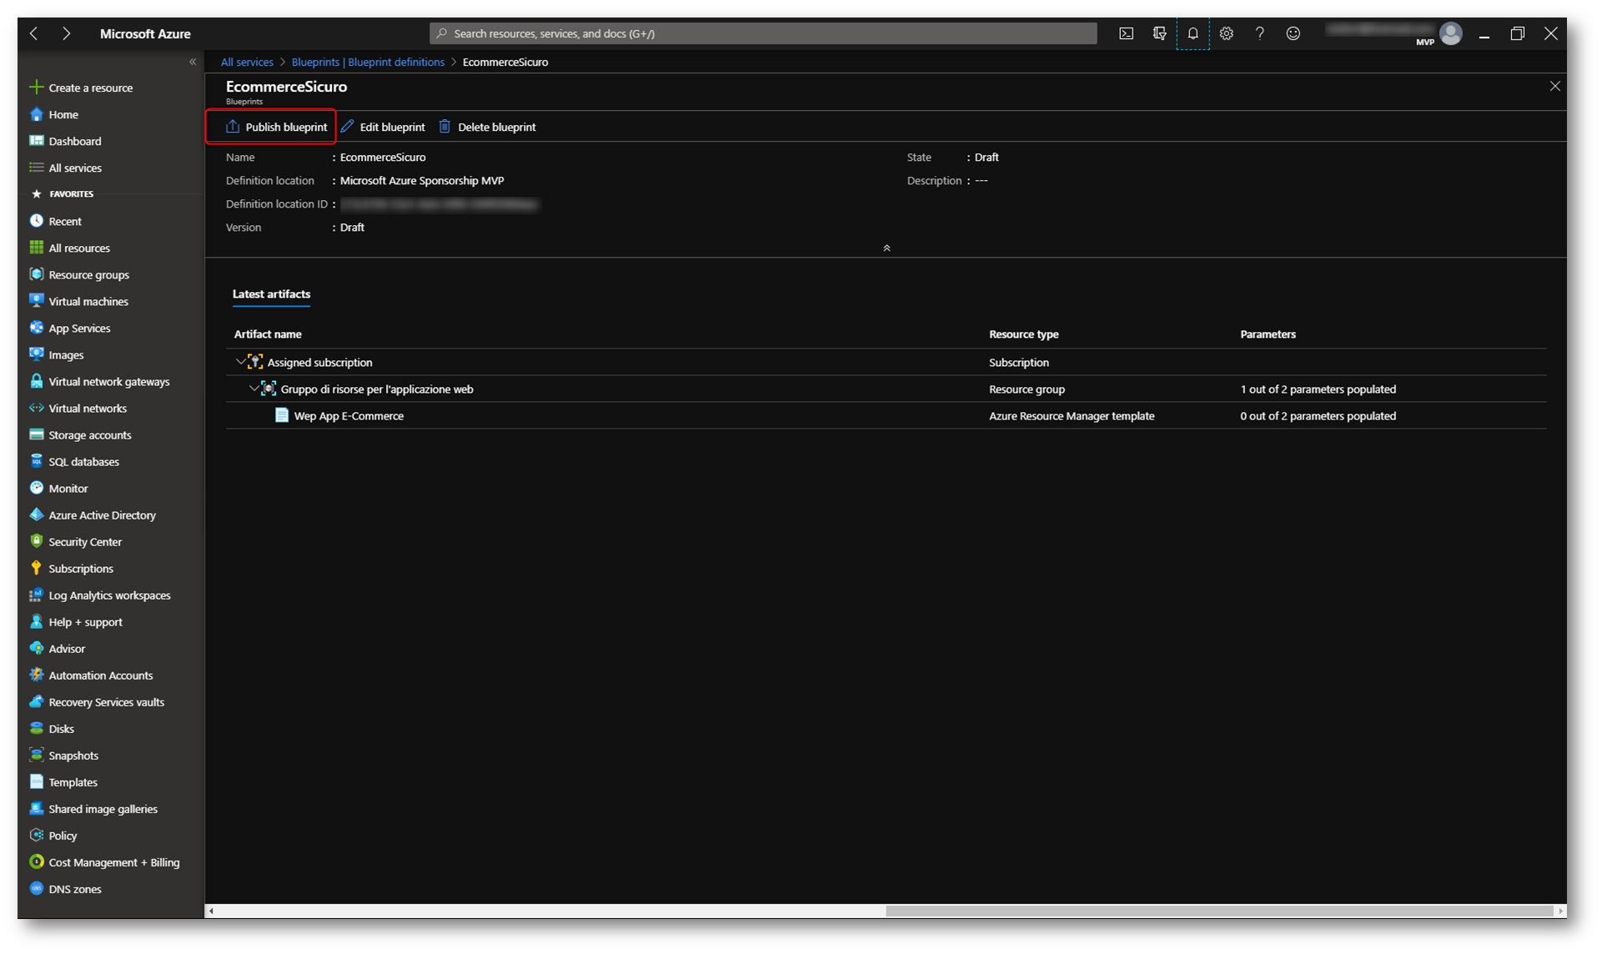Click the All resources grid icon
The height and width of the screenshot is (954, 1602).
tap(37, 248)
